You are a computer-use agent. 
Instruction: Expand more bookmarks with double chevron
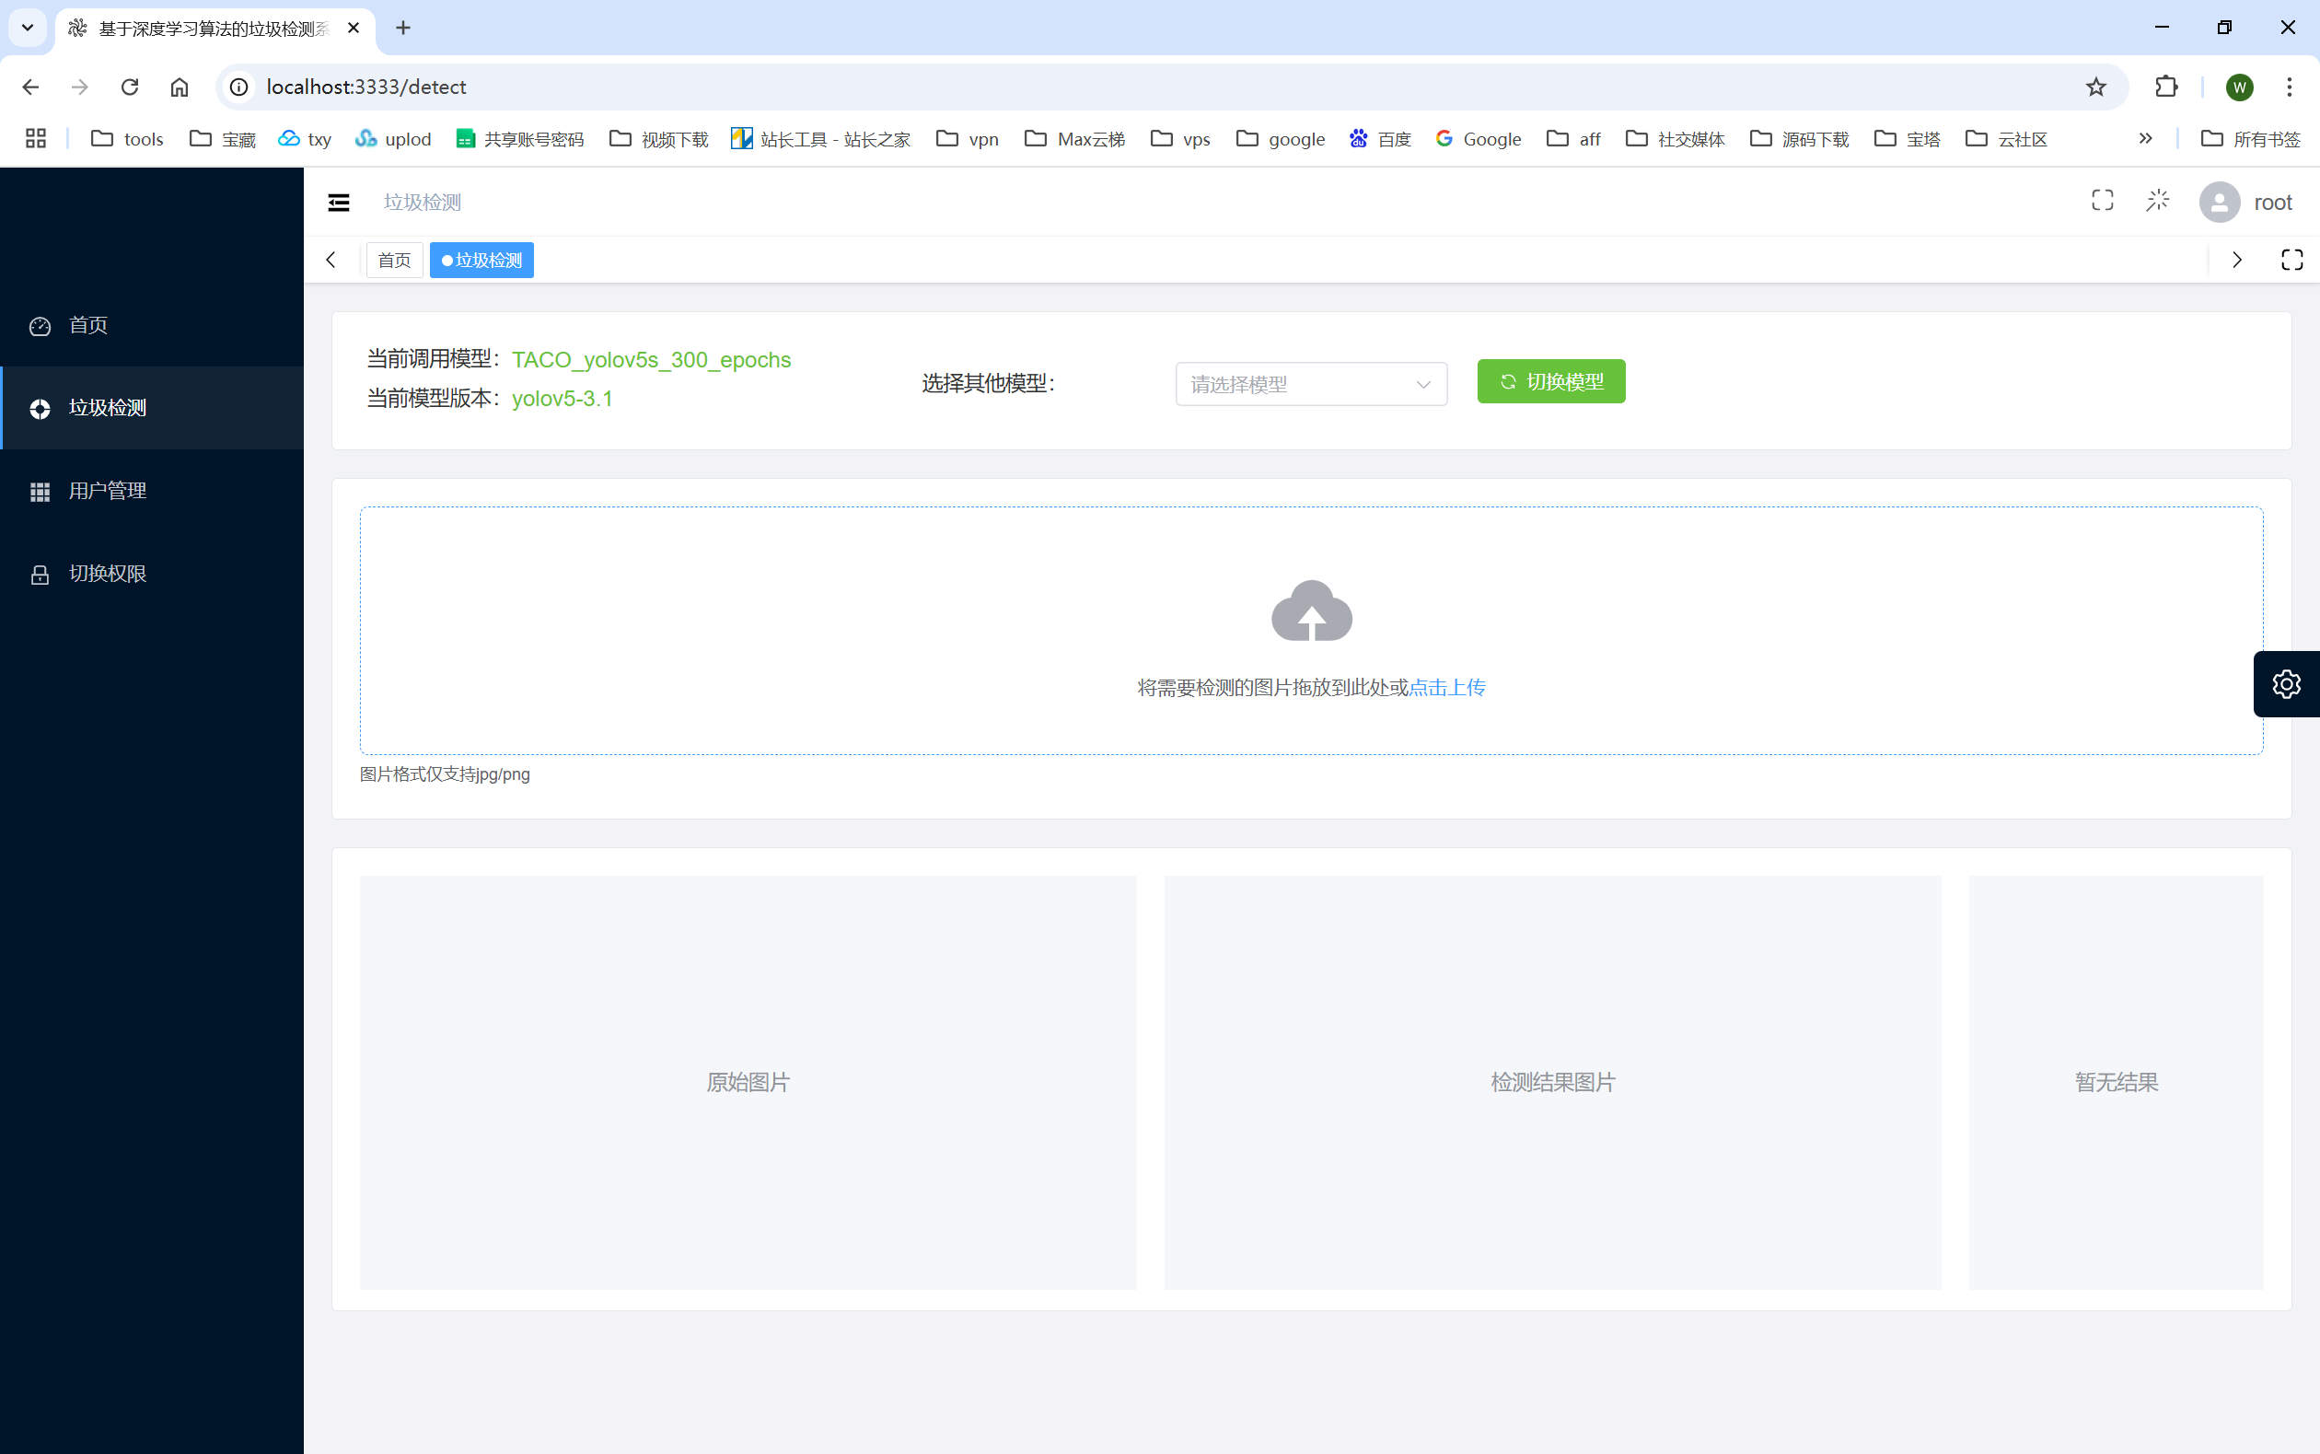(x=2145, y=138)
